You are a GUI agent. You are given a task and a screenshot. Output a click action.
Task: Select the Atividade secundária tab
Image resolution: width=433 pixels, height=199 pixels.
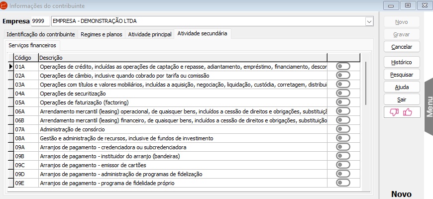click(x=203, y=33)
